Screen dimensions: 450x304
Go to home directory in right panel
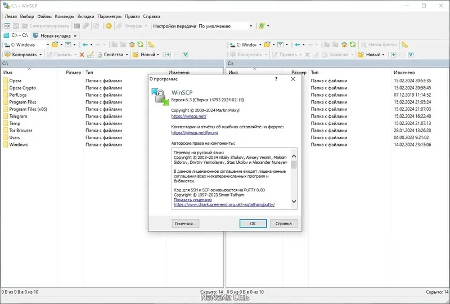click(344, 44)
